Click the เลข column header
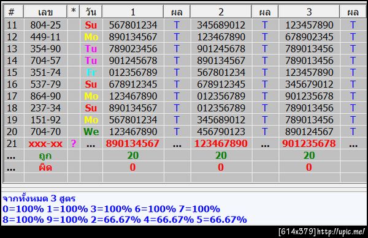 [x=45, y=12]
